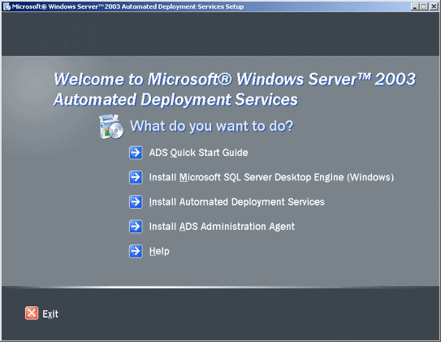
Task: Click the What do you want to do heading
Action: (x=211, y=126)
